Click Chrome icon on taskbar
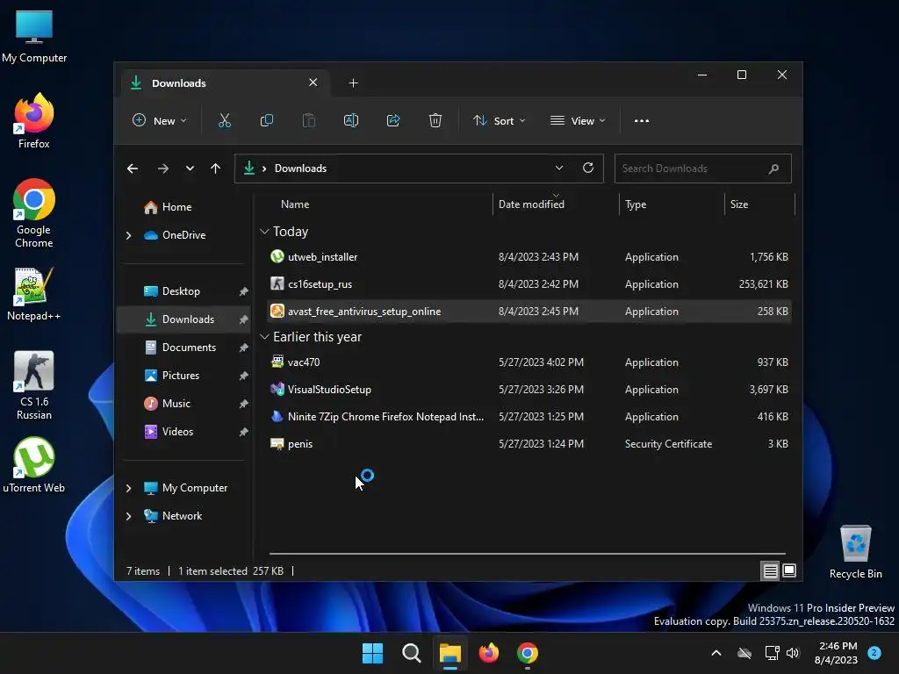Viewport: 899px width, 674px height. (528, 653)
